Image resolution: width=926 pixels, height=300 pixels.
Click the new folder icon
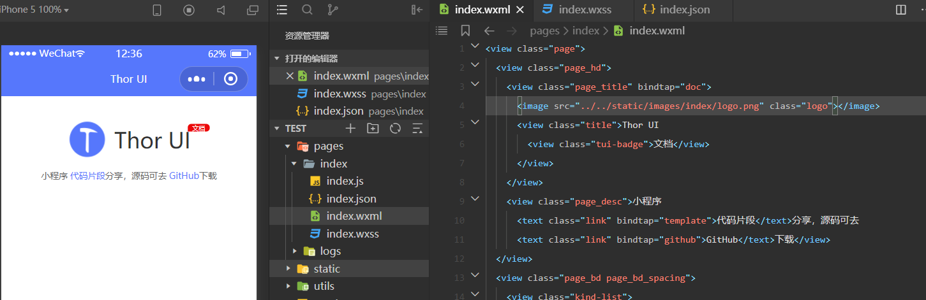[x=373, y=128]
